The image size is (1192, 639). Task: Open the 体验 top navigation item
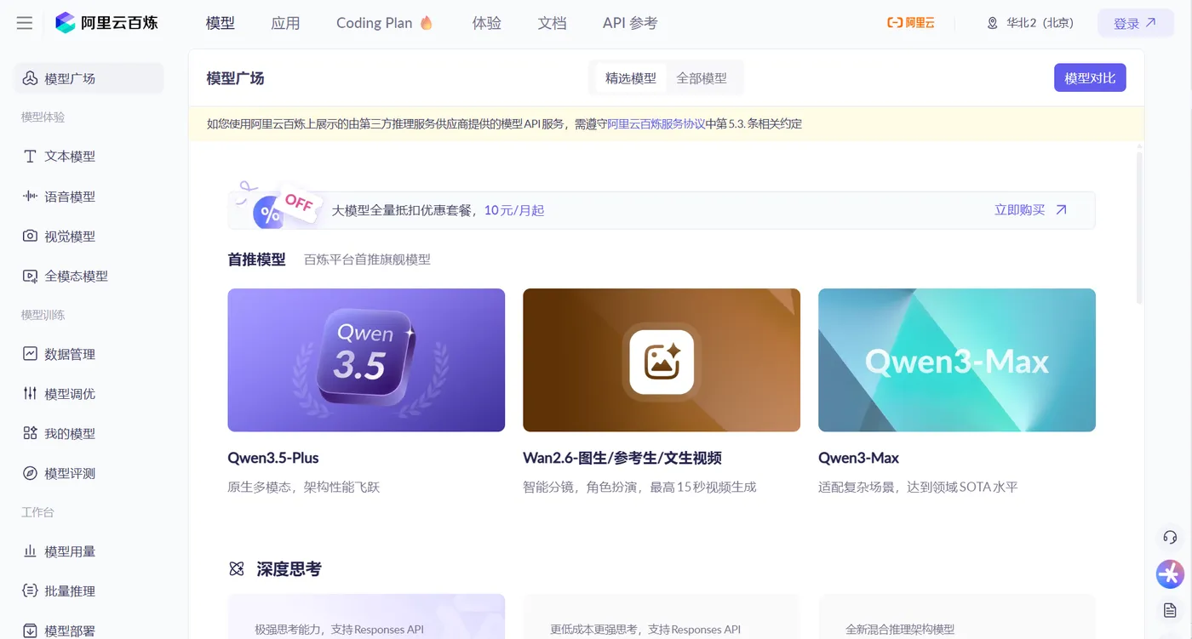[487, 23]
